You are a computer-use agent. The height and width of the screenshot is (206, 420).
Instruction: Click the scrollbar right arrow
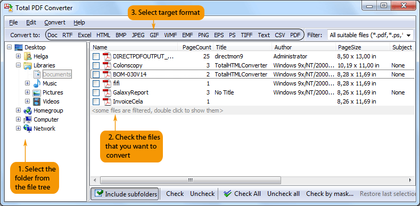410,180
